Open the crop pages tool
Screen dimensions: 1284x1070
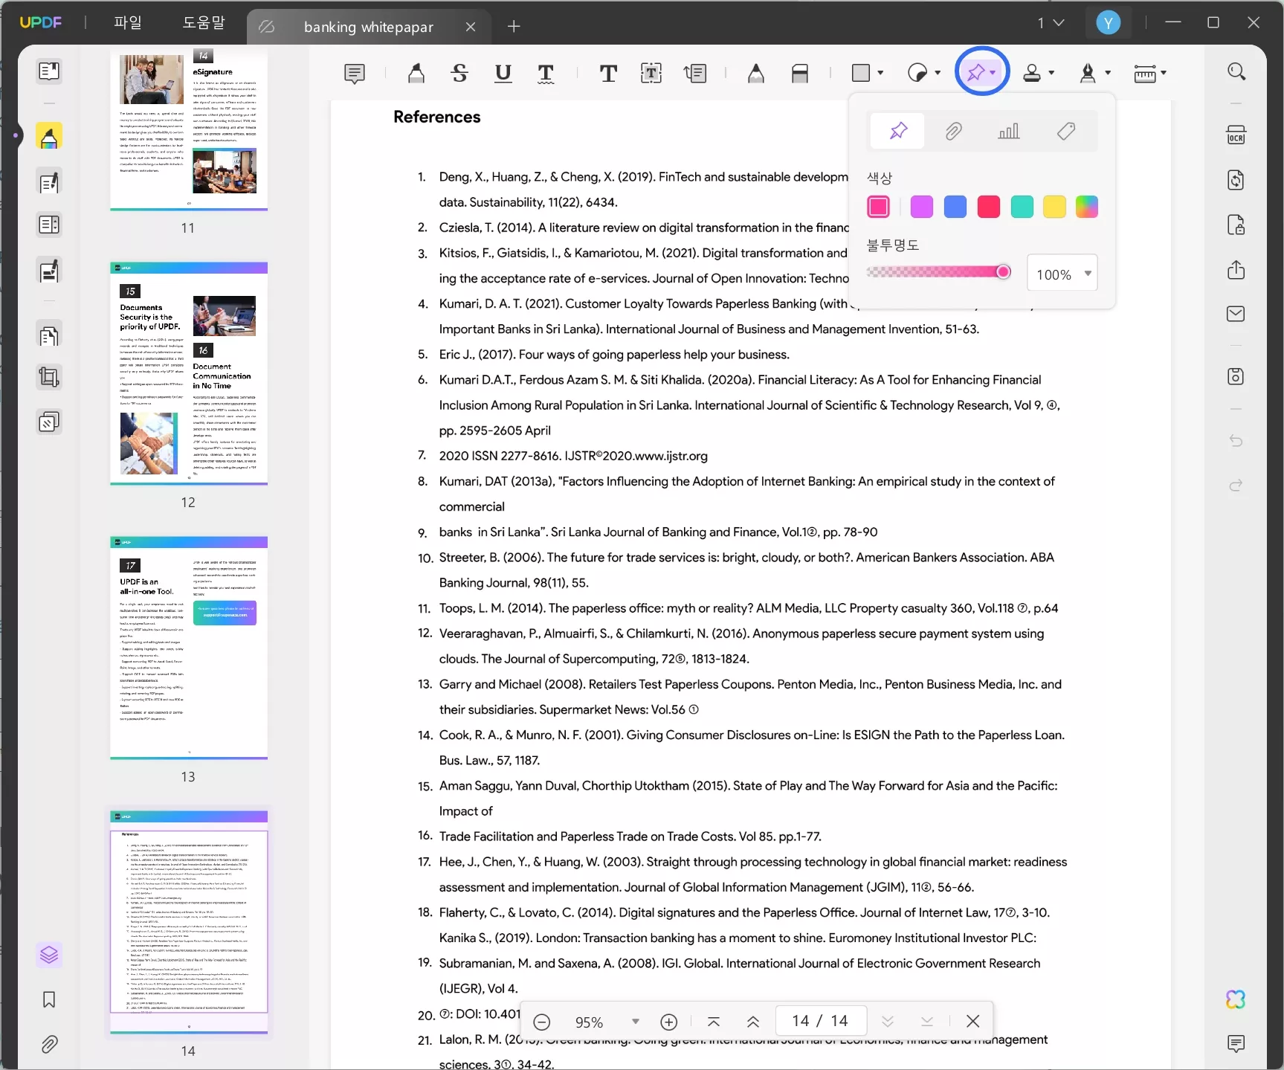click(49, 378)
